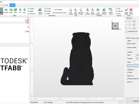Toggle the Y clip plane checkbox
The width and height of the screenshot is (139, 104).
point(130,25)
